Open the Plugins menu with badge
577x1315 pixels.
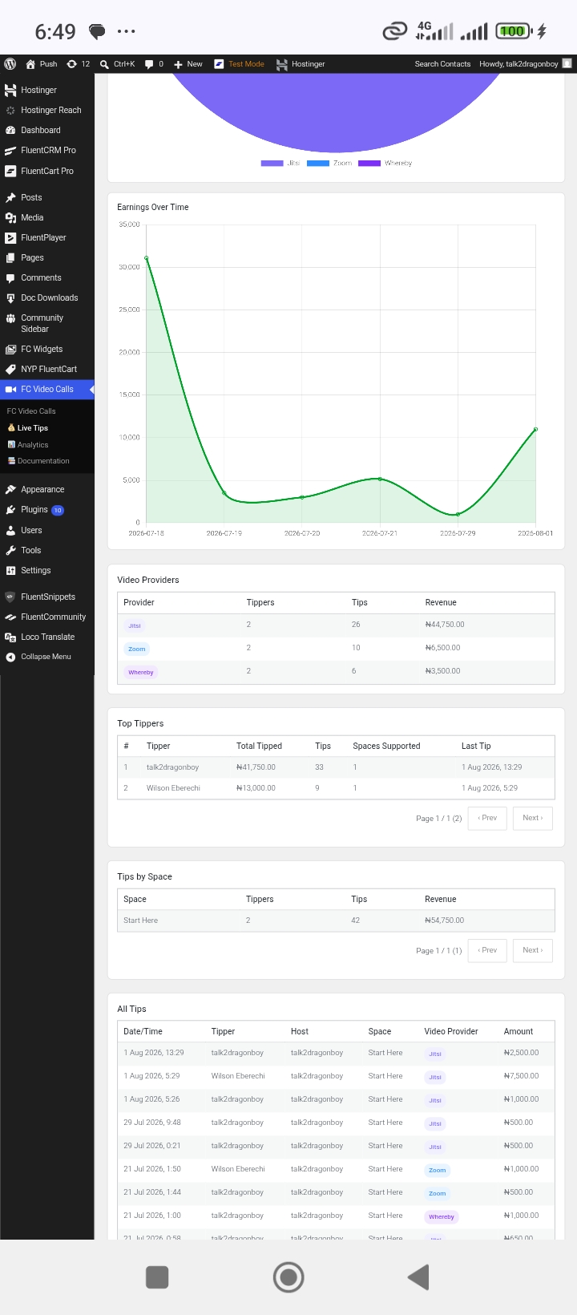(x=34, y=510)
